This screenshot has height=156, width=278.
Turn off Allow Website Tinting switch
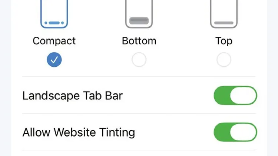tap(235, 132)
